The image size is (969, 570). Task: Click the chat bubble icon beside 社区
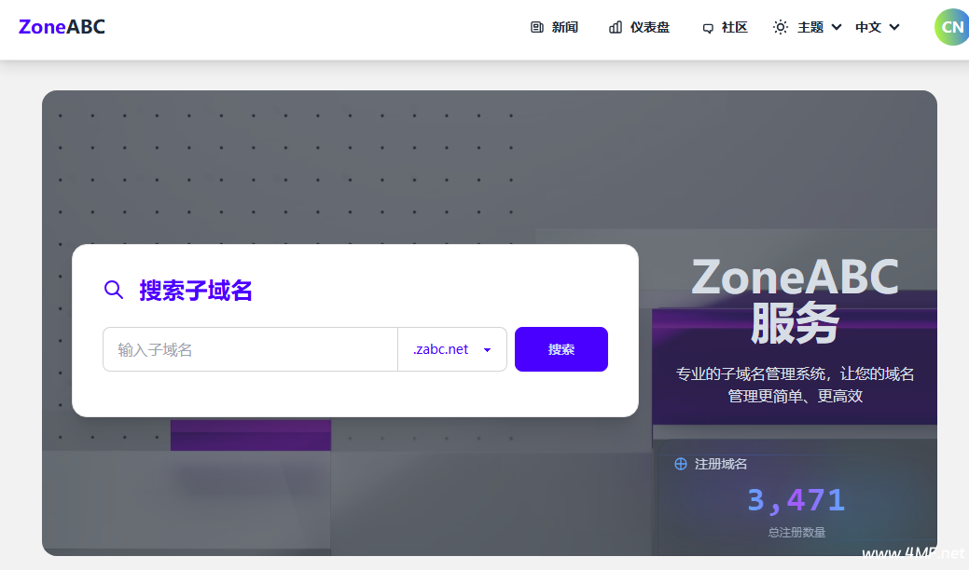708,28
